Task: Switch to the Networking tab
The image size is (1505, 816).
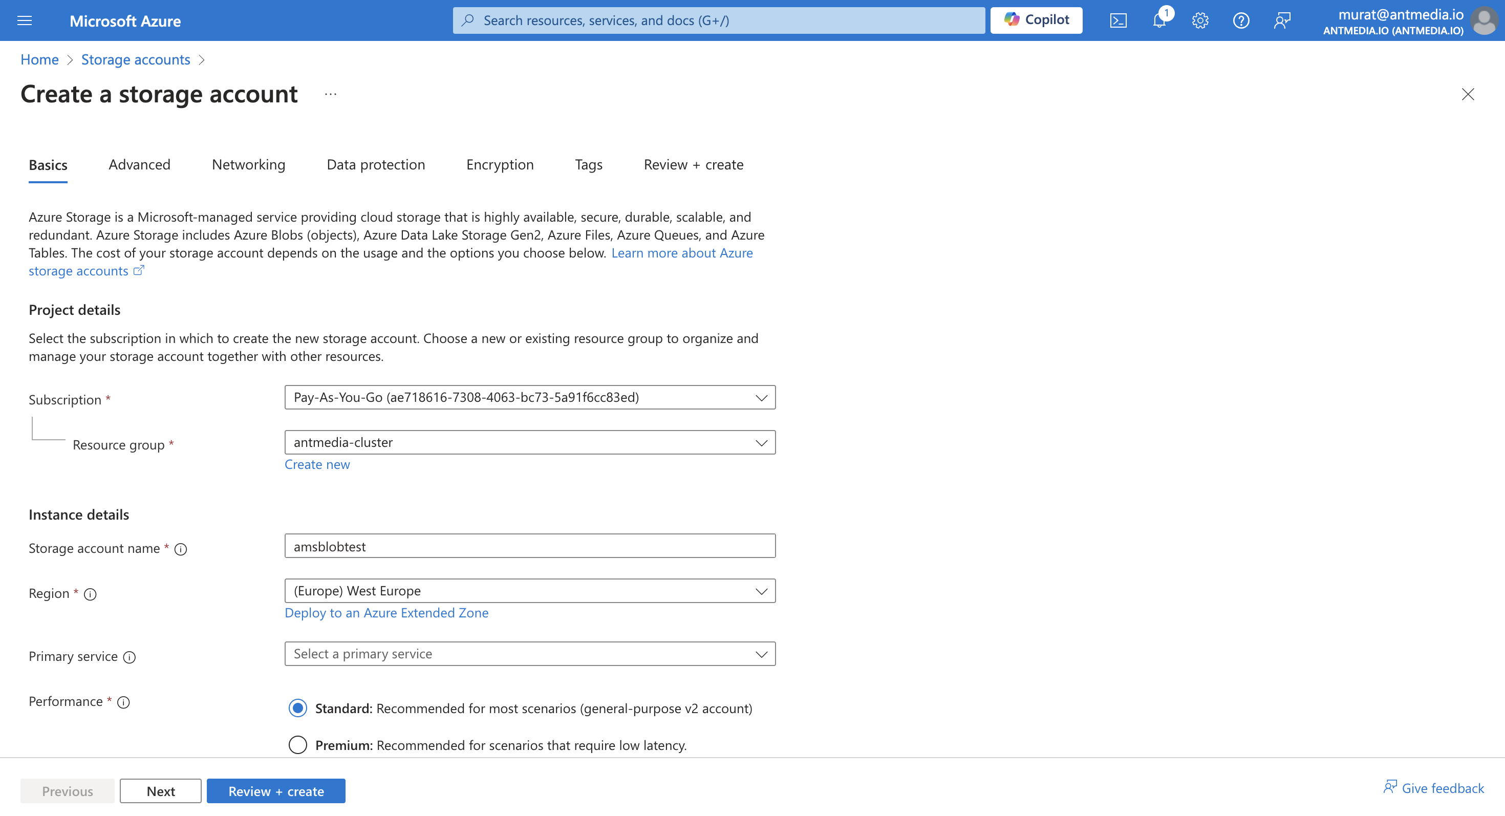Action: 249,165
